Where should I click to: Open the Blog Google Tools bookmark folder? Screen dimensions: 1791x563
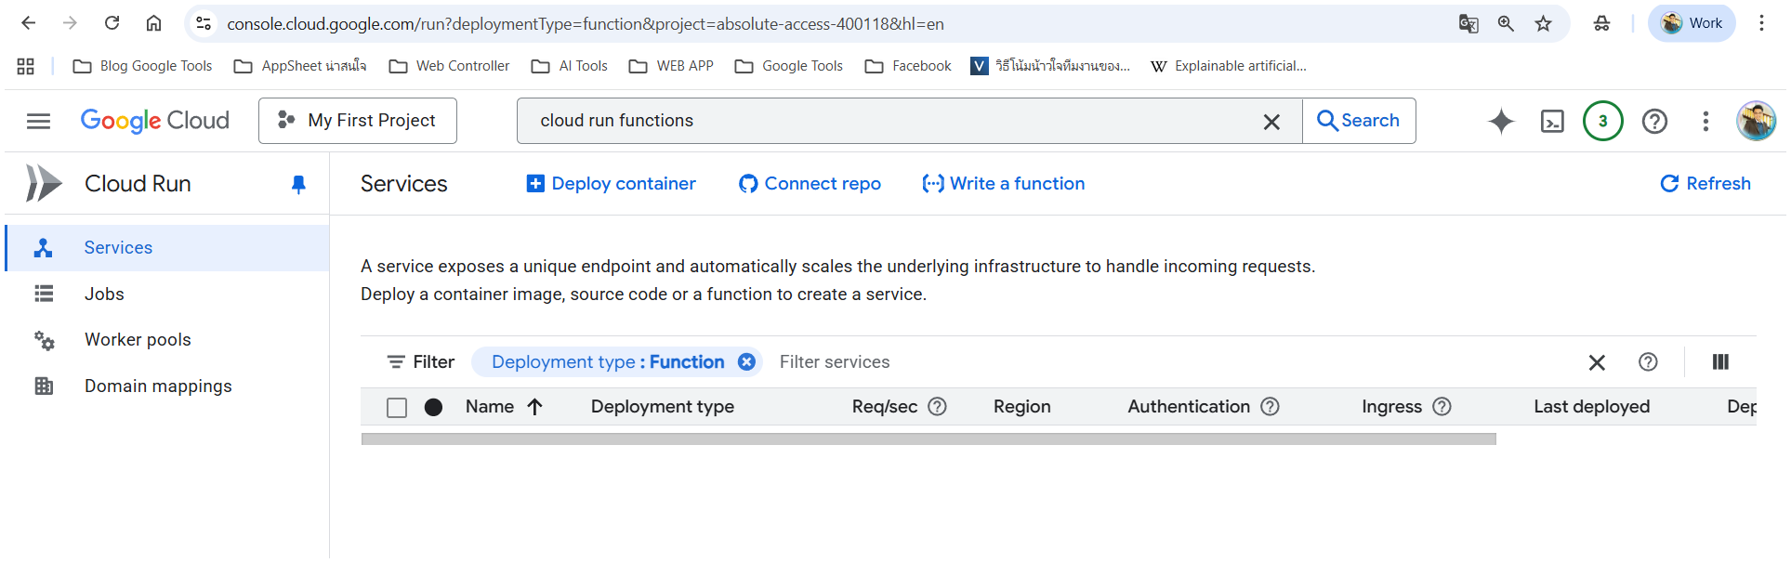(142, 66)
